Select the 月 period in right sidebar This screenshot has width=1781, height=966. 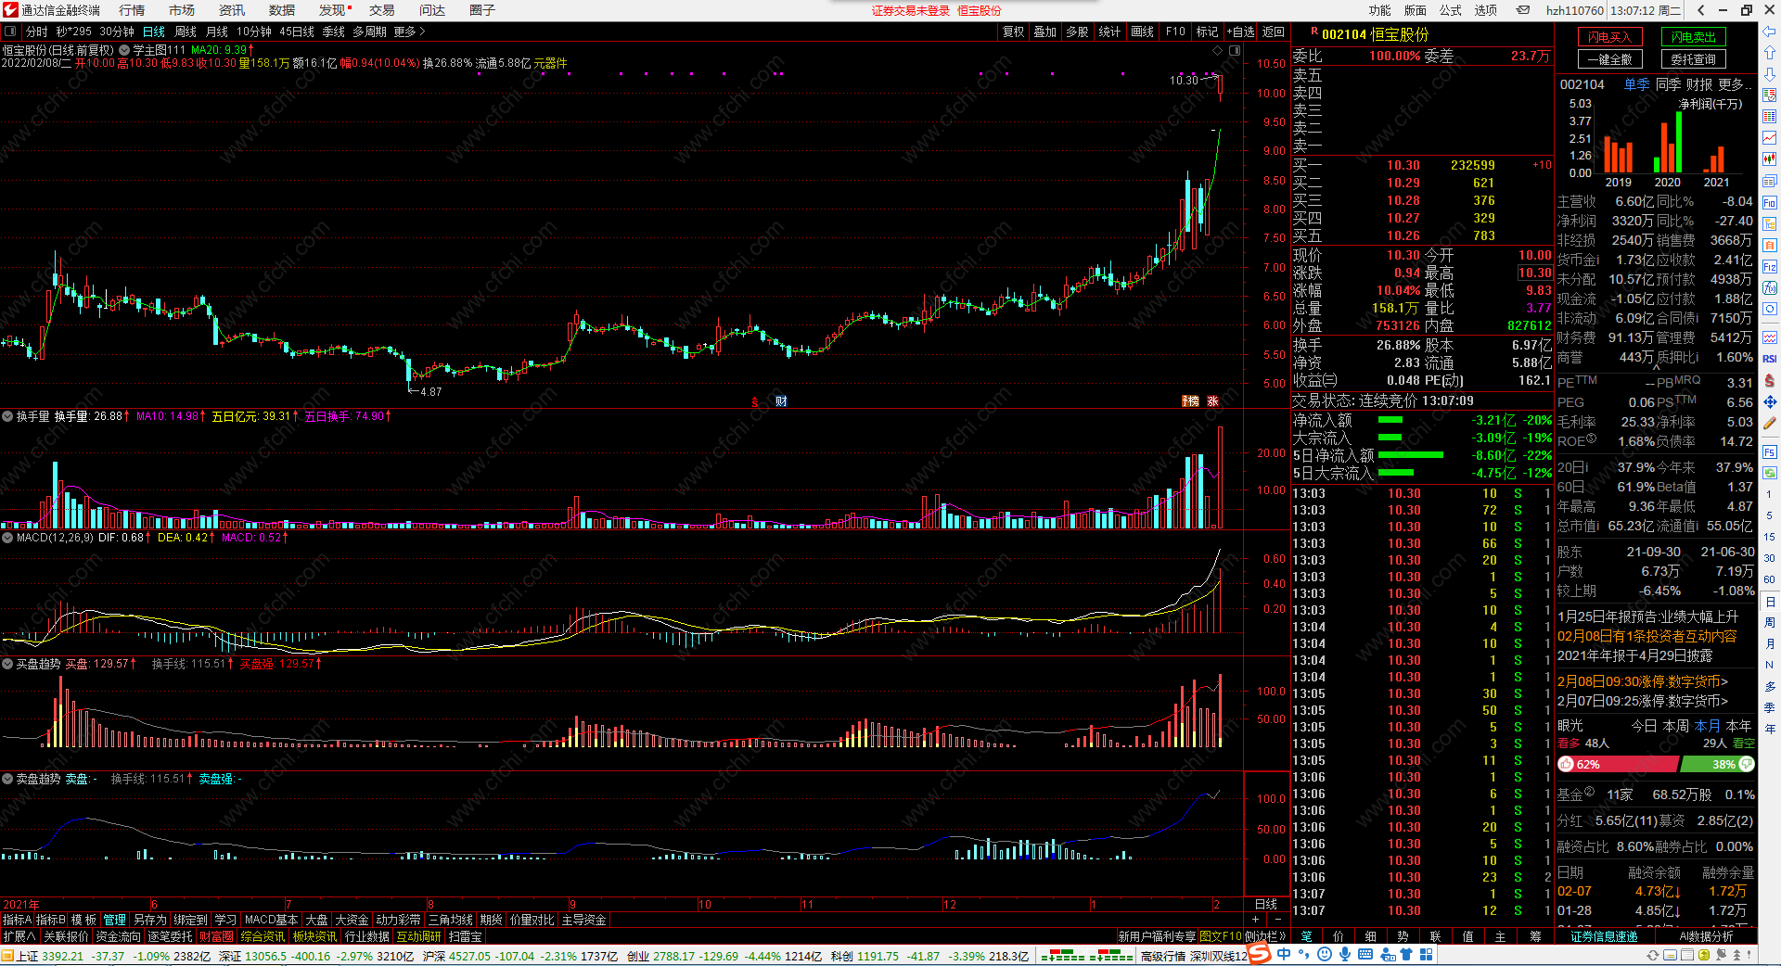(x=1770, y=643)
